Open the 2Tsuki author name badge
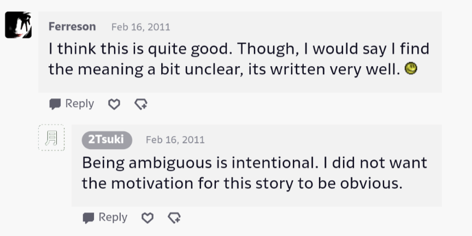Viewport: 472px width, 236px height. [107, 140]
